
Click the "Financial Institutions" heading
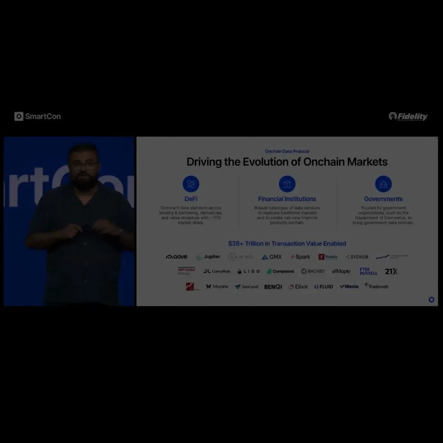287,199
